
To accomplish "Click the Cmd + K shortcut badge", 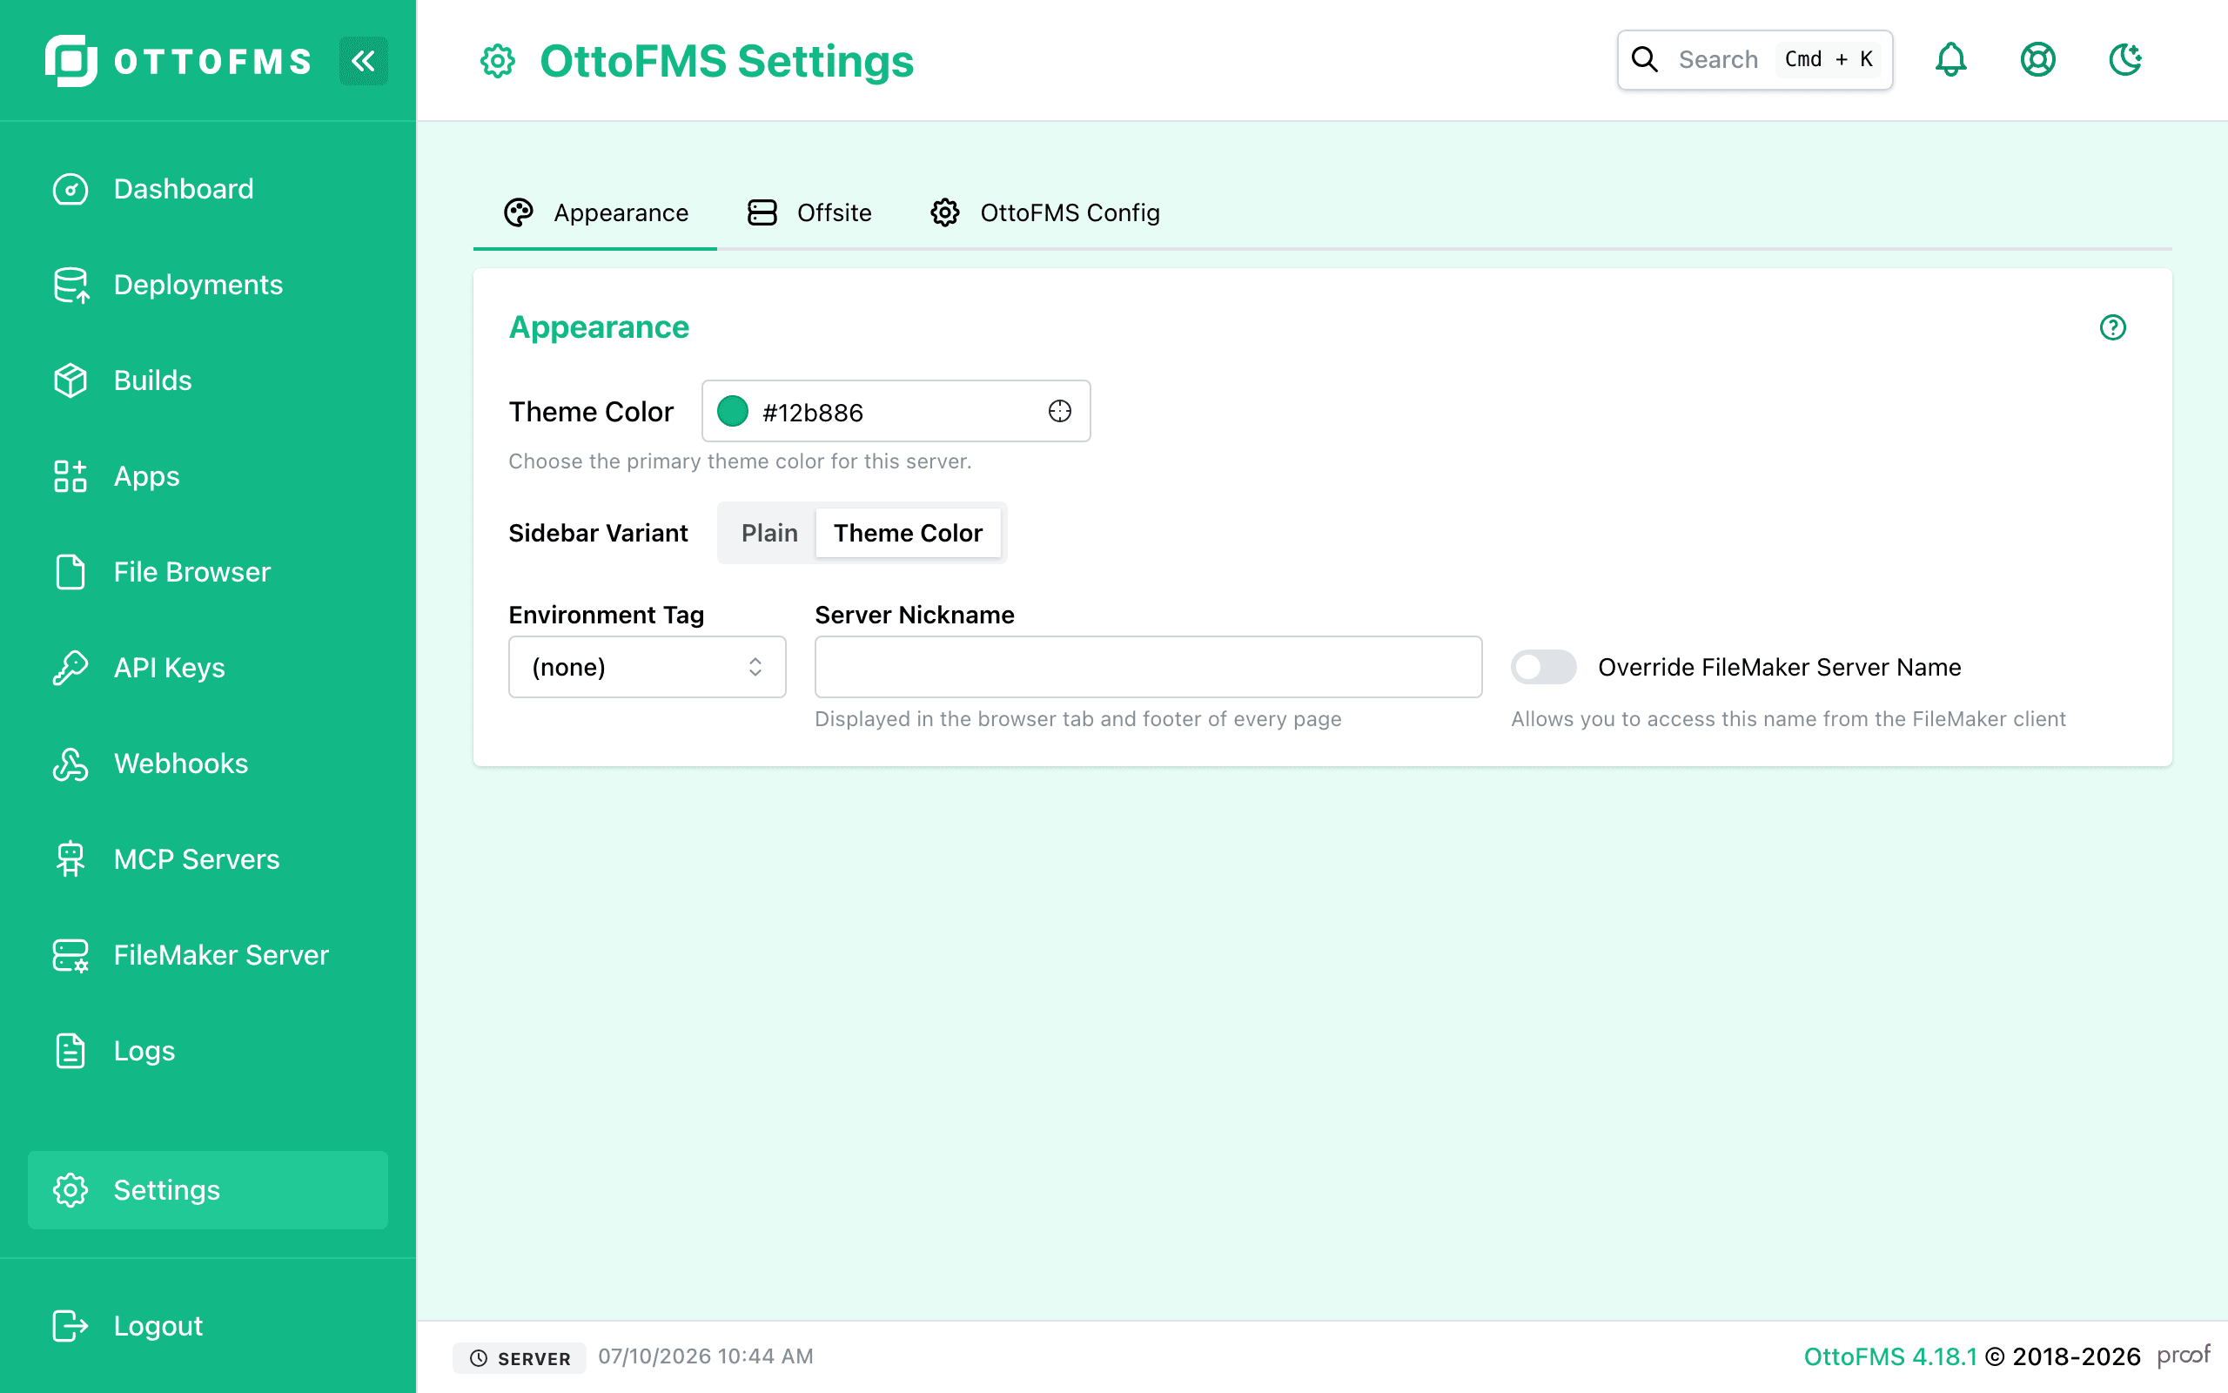I will (x=1829, y=60).
